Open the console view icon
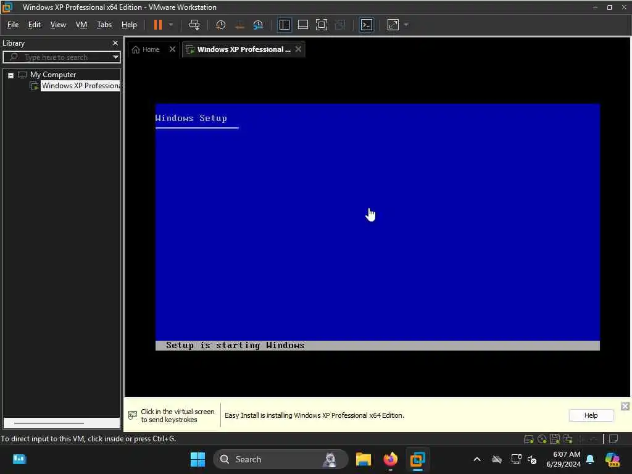This screenshot has width=632, height=474. [x=367, y=25]
